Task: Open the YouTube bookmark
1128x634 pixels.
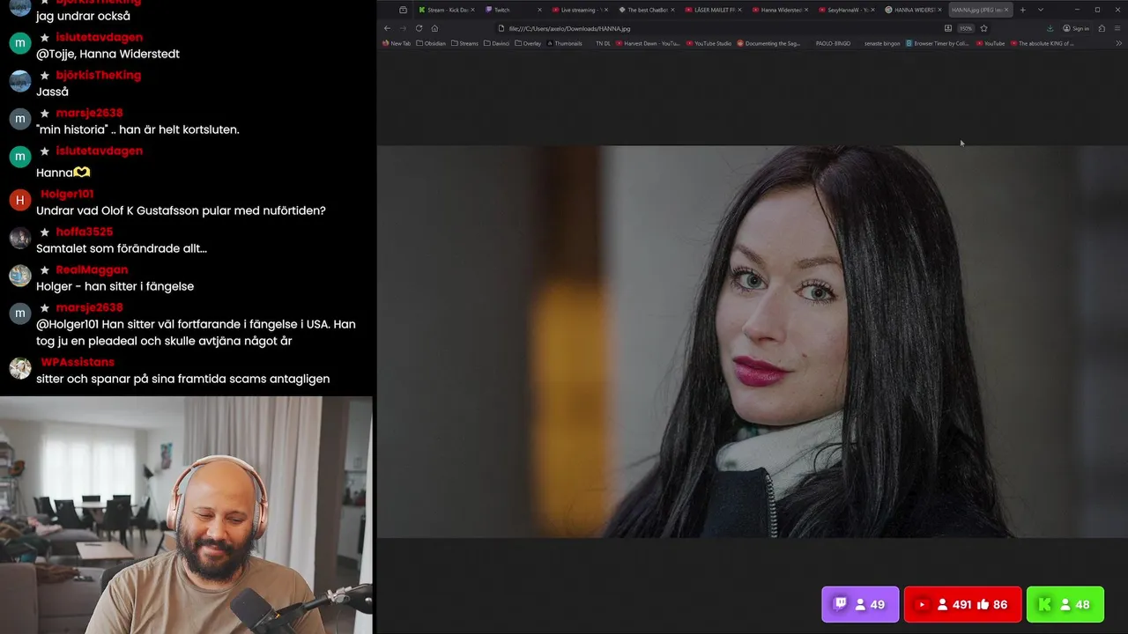Action: tap(990, 43)
